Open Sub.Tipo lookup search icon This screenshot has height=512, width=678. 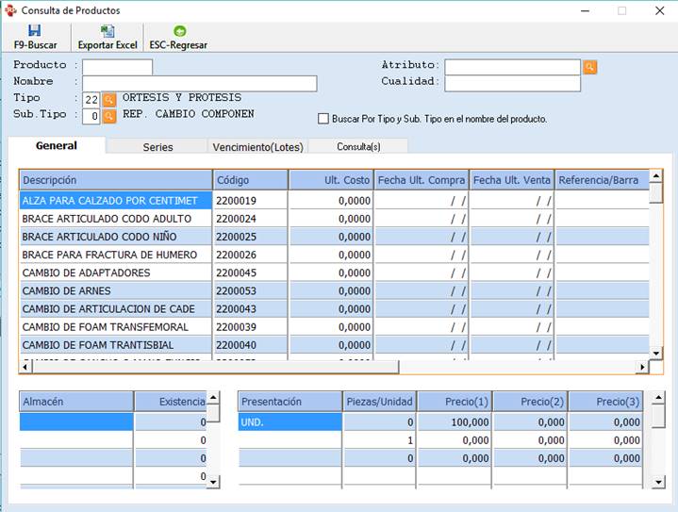click(x=109, y=116)
